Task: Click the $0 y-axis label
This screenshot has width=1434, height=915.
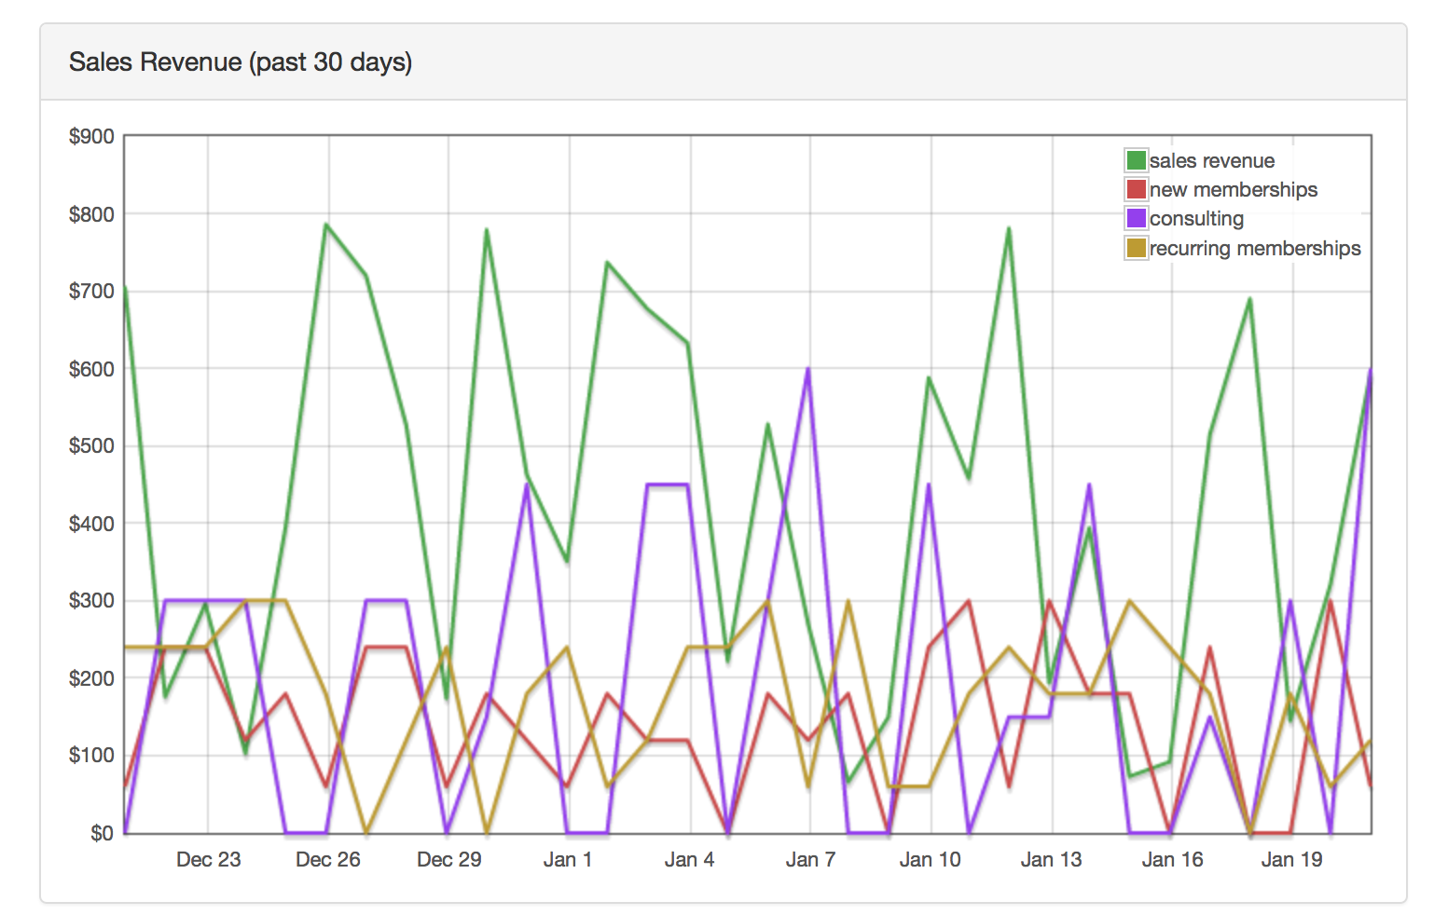Action: [102, 833]
